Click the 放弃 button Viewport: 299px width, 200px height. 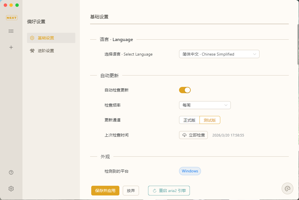(131, 191)
